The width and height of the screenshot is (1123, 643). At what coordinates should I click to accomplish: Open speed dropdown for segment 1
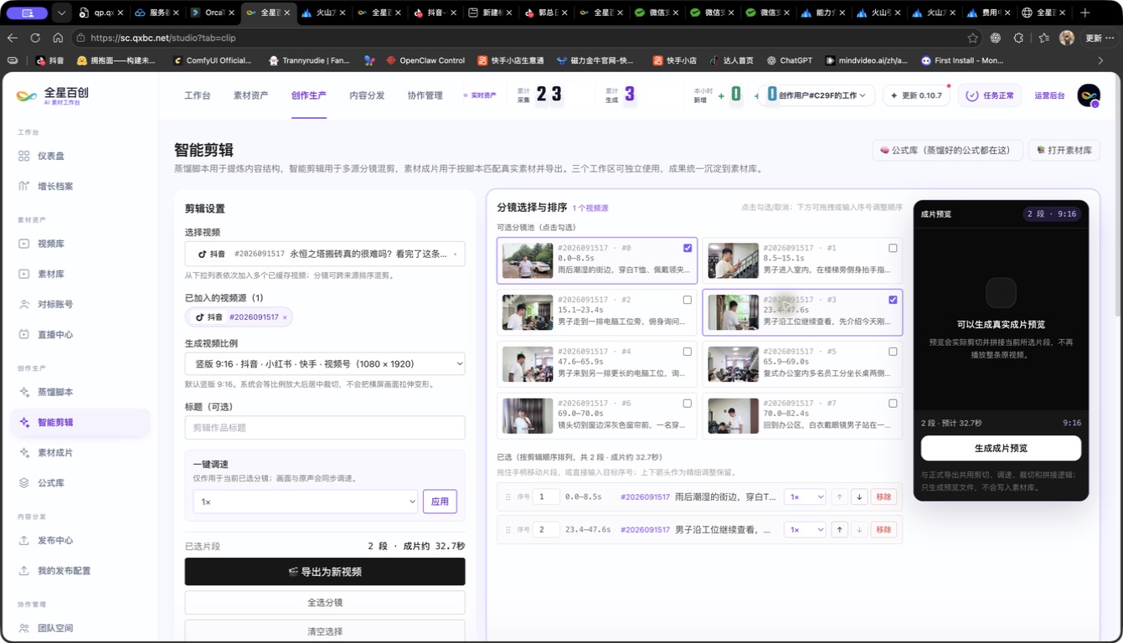[805, 496]
